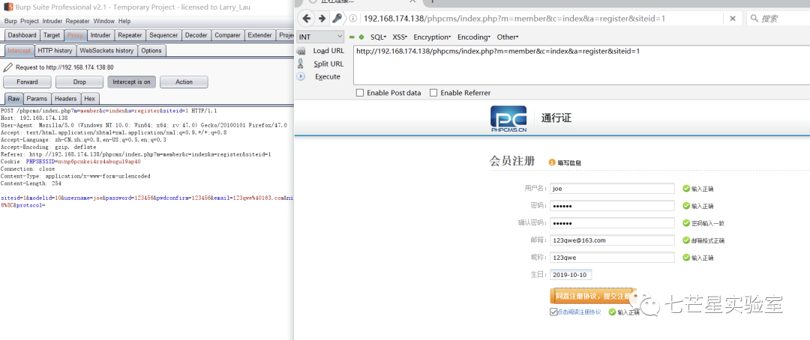Viewport: 810px width, 340px height.
Task: Click the PHPCMS logo
Action: click(508, 119)
